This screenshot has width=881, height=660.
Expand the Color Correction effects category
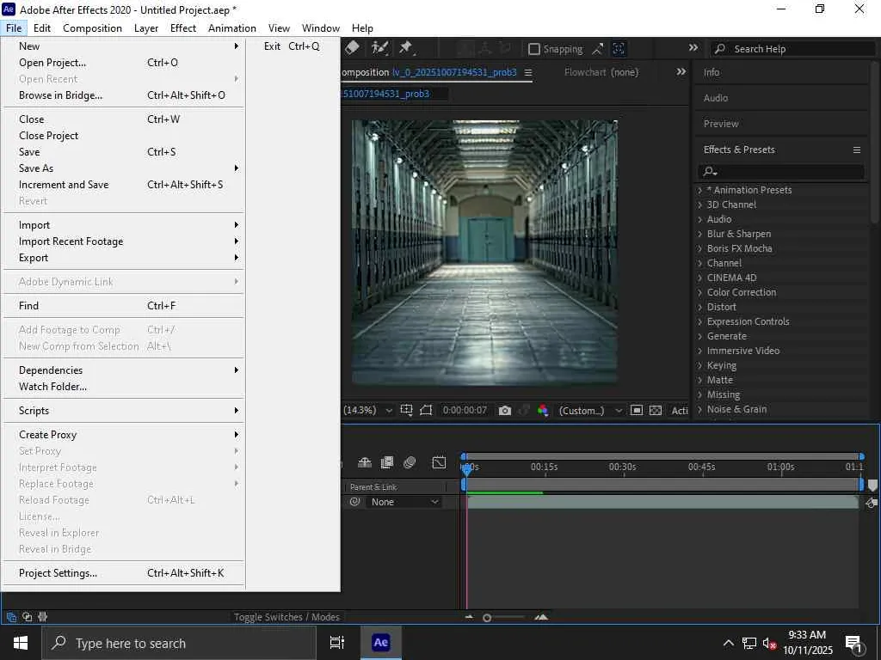tap(741, 292)
